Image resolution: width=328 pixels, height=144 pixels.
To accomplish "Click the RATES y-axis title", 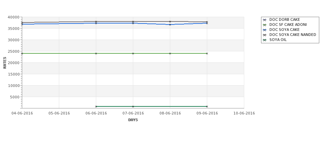I will (5, 63).
